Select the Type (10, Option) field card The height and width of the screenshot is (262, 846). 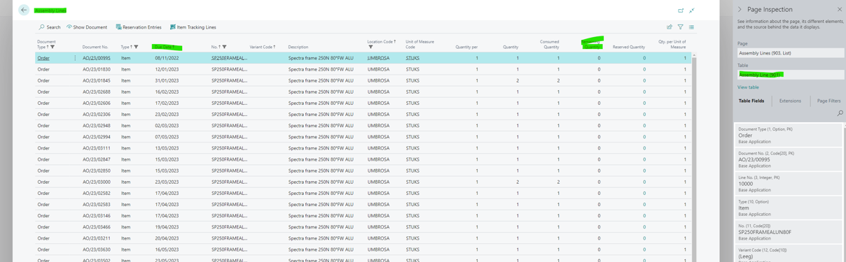[788, 208]
